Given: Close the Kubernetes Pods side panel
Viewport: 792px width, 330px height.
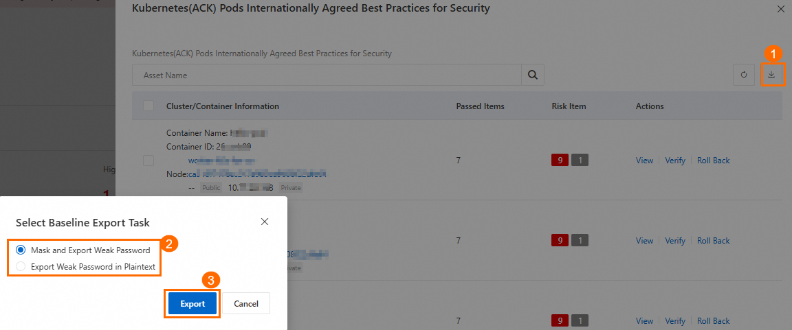Looking at the screenshot, I should [780, 10].
